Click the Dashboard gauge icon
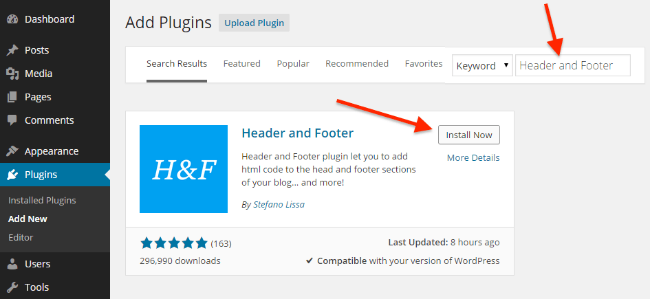The image size is (650, 299). coord(12,19)
